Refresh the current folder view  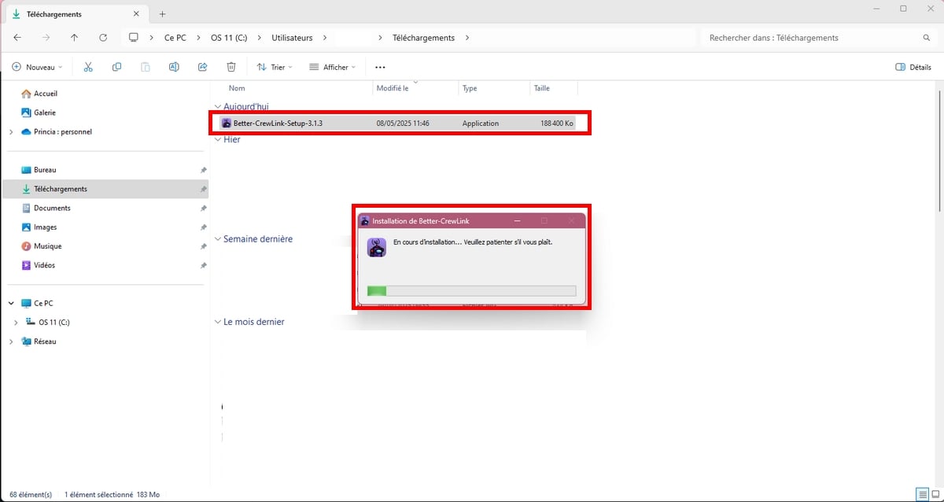click(x=103, y=38)
